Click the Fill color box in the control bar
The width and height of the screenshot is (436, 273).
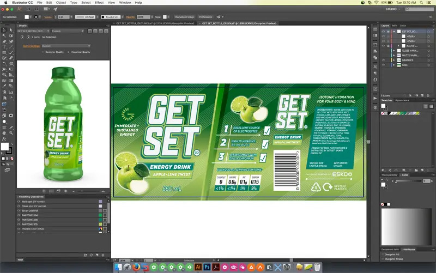tap(27, 17)
